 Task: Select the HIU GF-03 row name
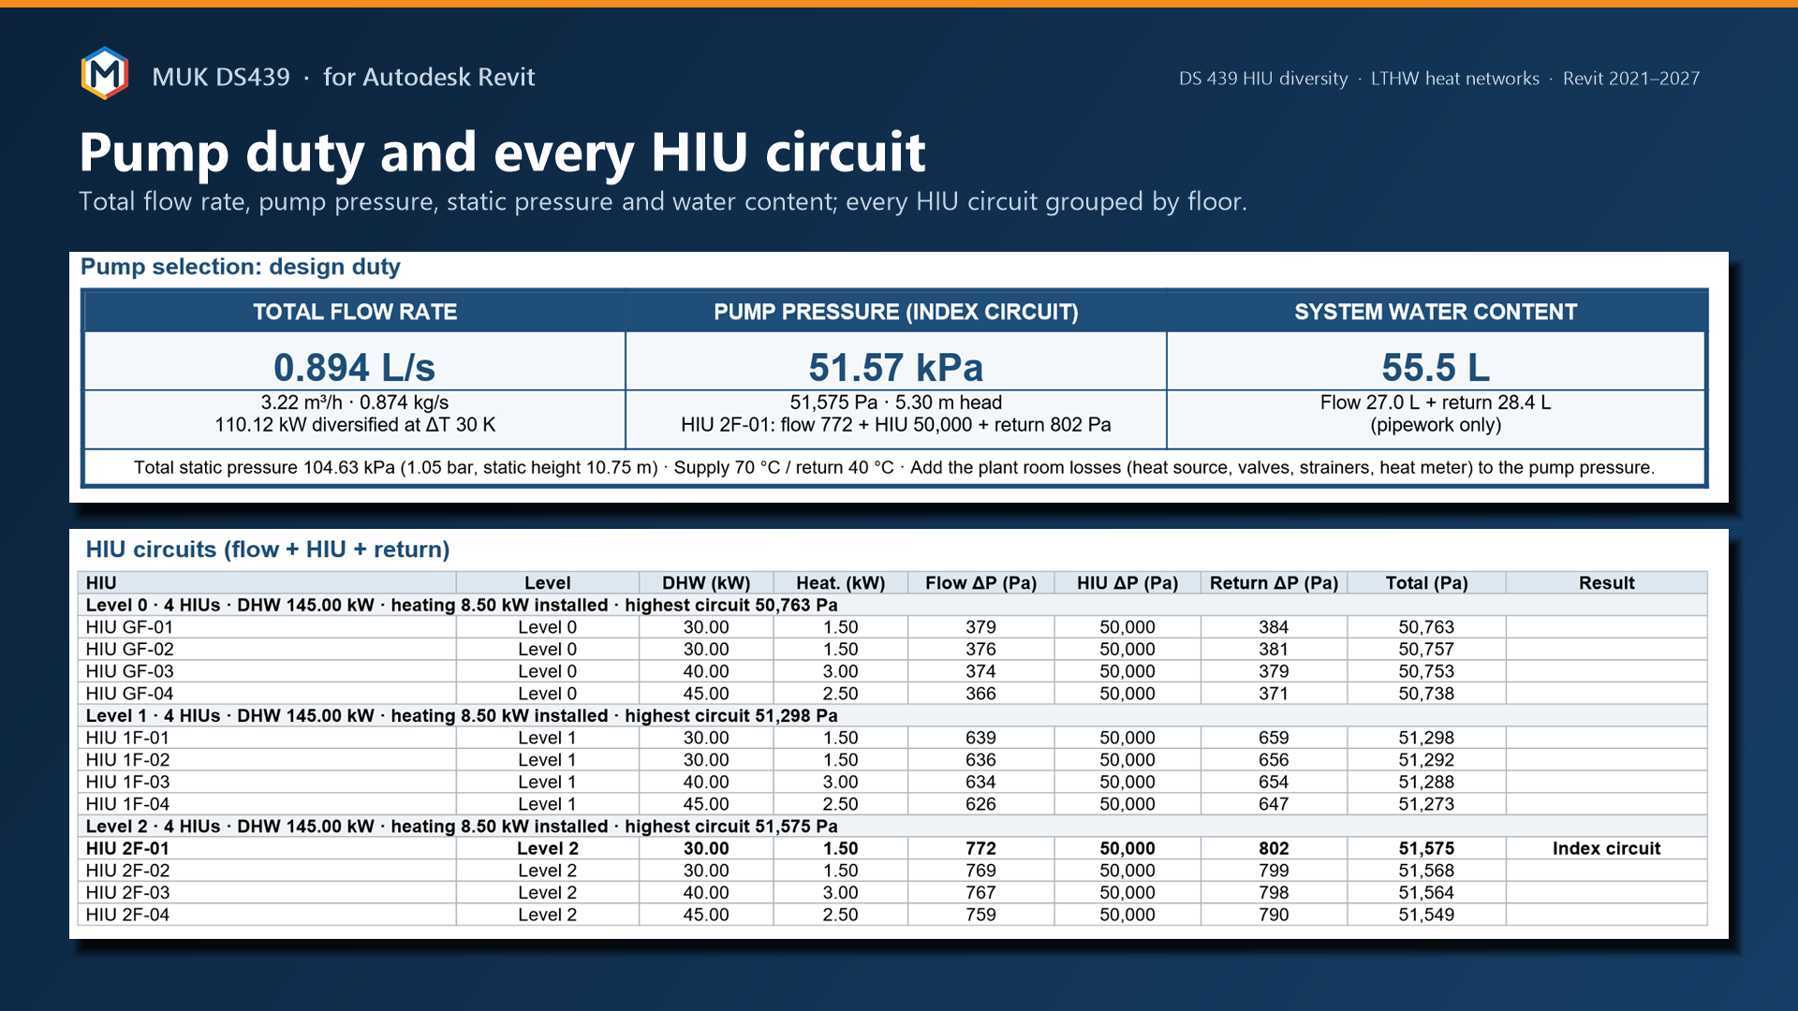point(129,671)
